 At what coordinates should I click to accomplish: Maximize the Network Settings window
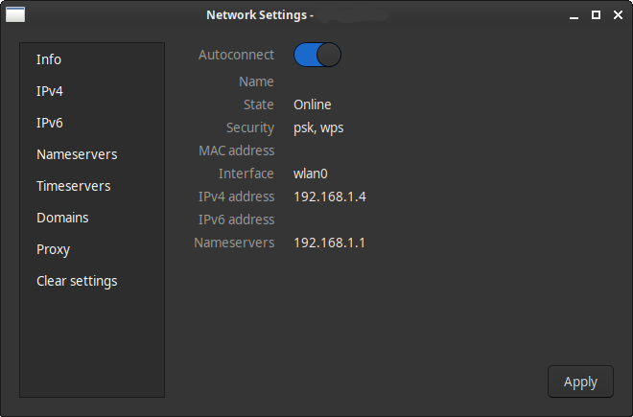pyautogui.click(x=596, y=15)
